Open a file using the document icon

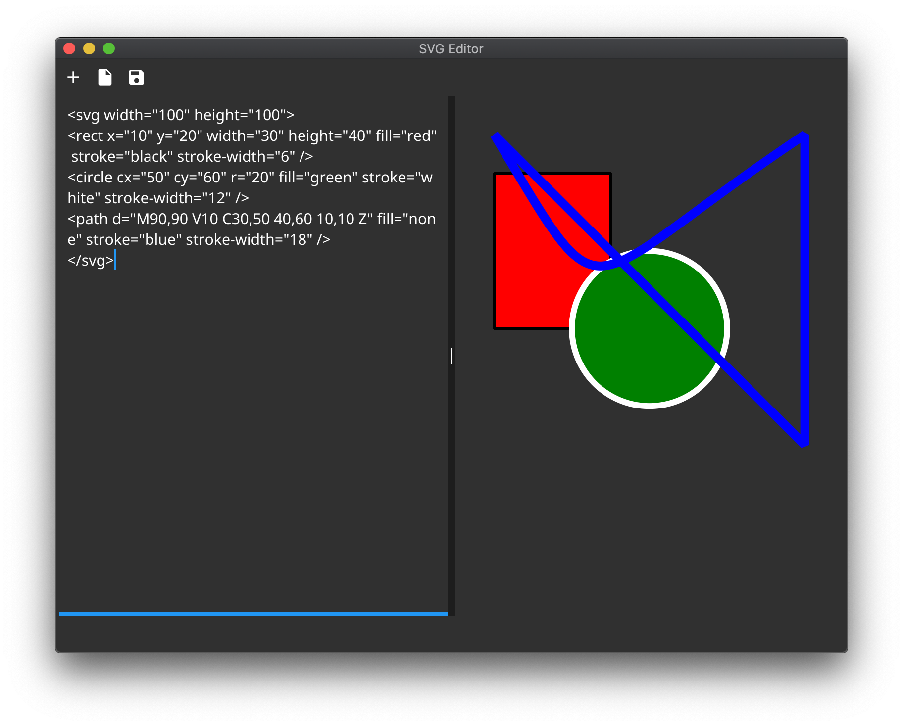point(105,77)
